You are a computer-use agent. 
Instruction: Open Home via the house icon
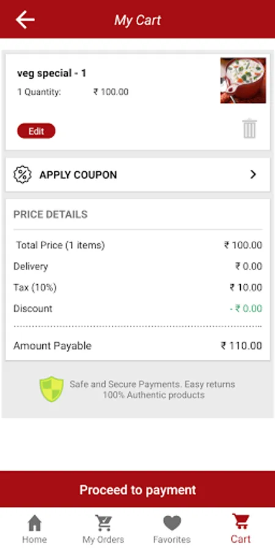(34, 522)
